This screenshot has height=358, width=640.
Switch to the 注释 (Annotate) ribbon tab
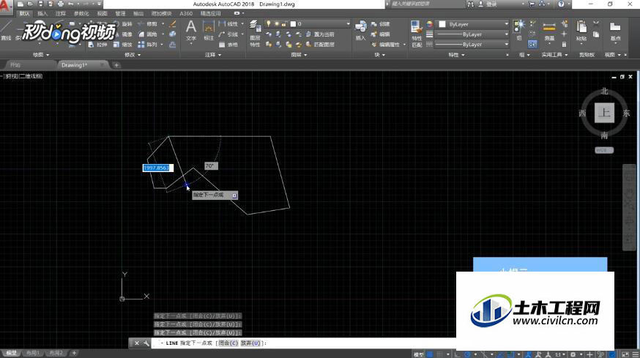(60, 13)
